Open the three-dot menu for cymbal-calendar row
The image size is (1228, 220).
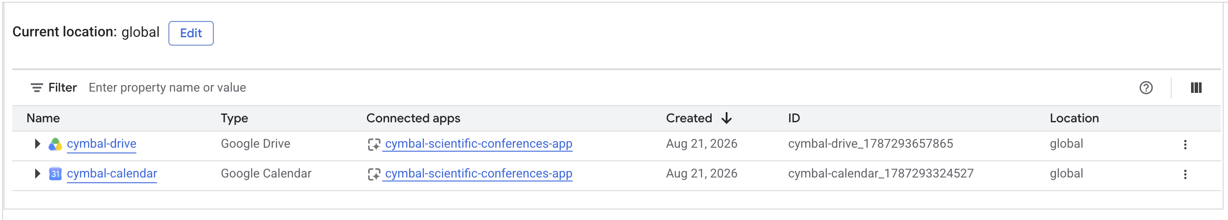[1185, 174]
